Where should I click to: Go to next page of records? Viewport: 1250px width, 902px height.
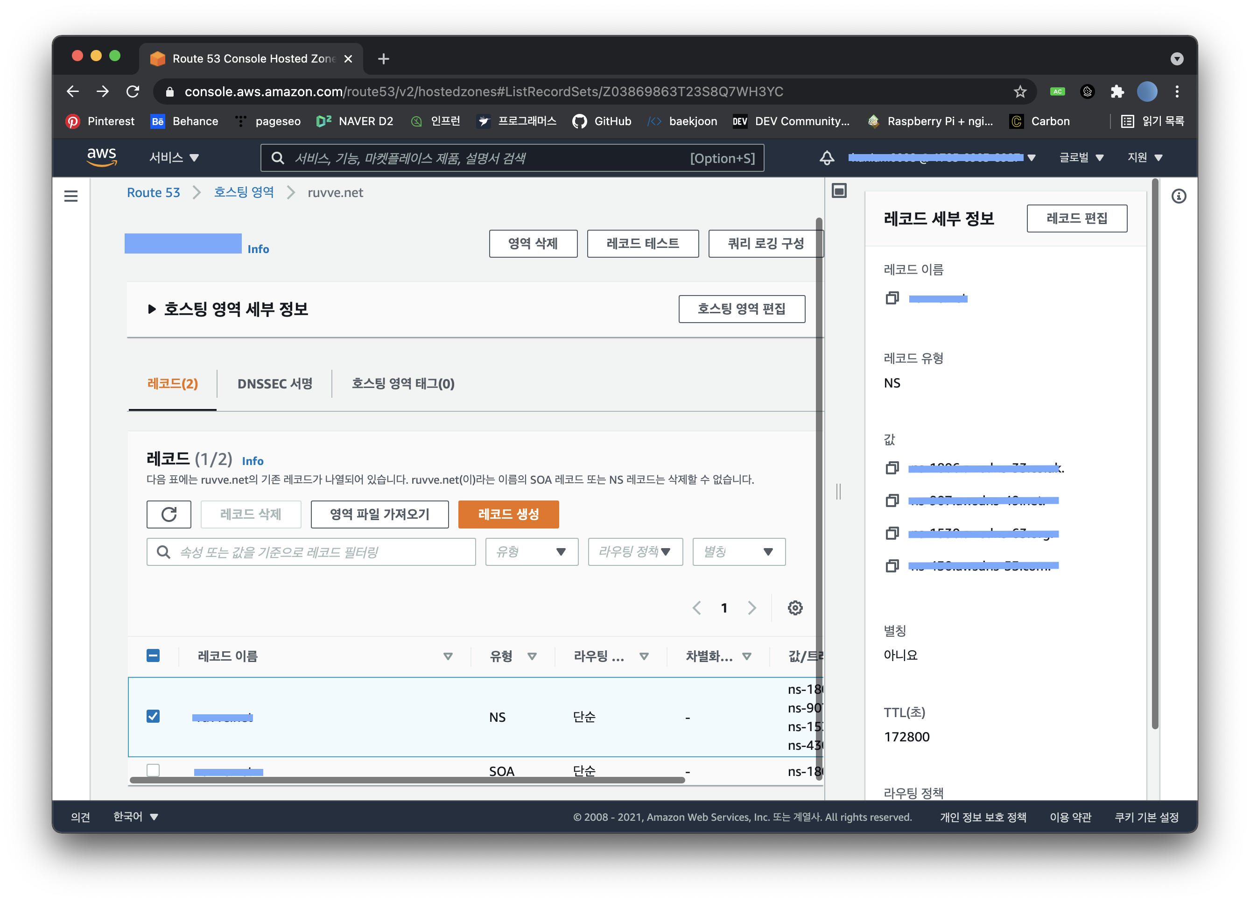click(x=752, y=607)
